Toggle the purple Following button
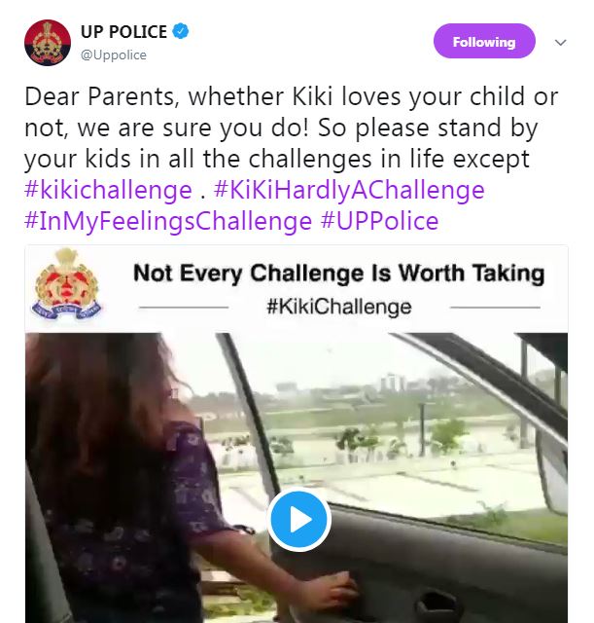 tap(484, 42)
